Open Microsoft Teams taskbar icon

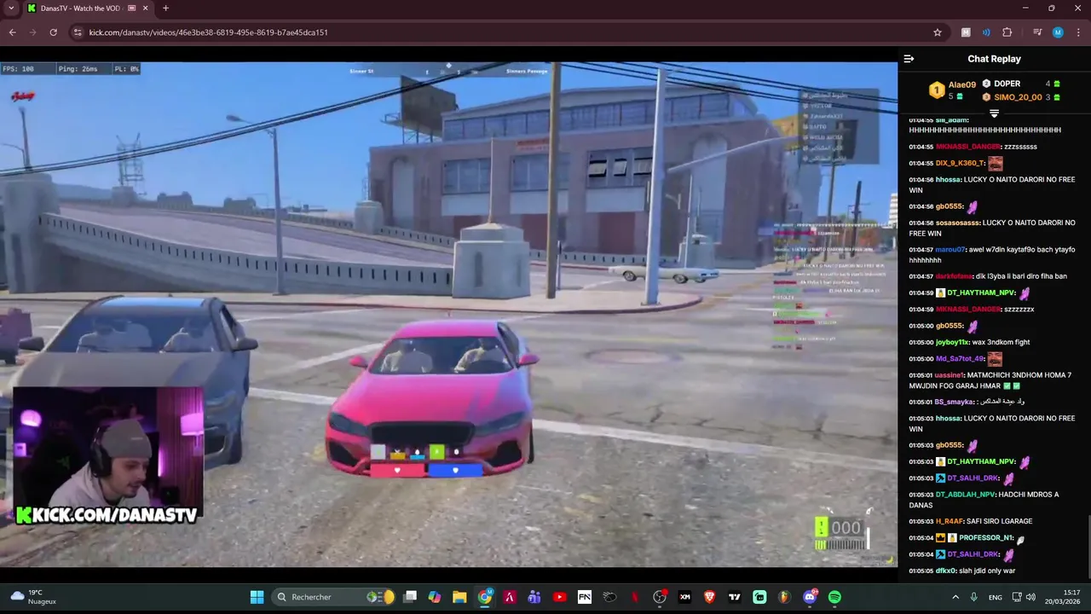(x=534, y=597)
